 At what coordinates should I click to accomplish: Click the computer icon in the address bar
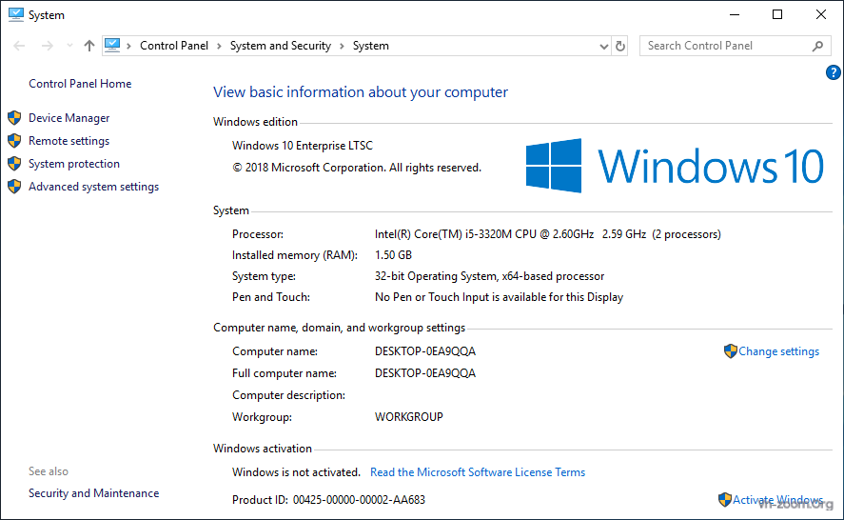point(112,46)
